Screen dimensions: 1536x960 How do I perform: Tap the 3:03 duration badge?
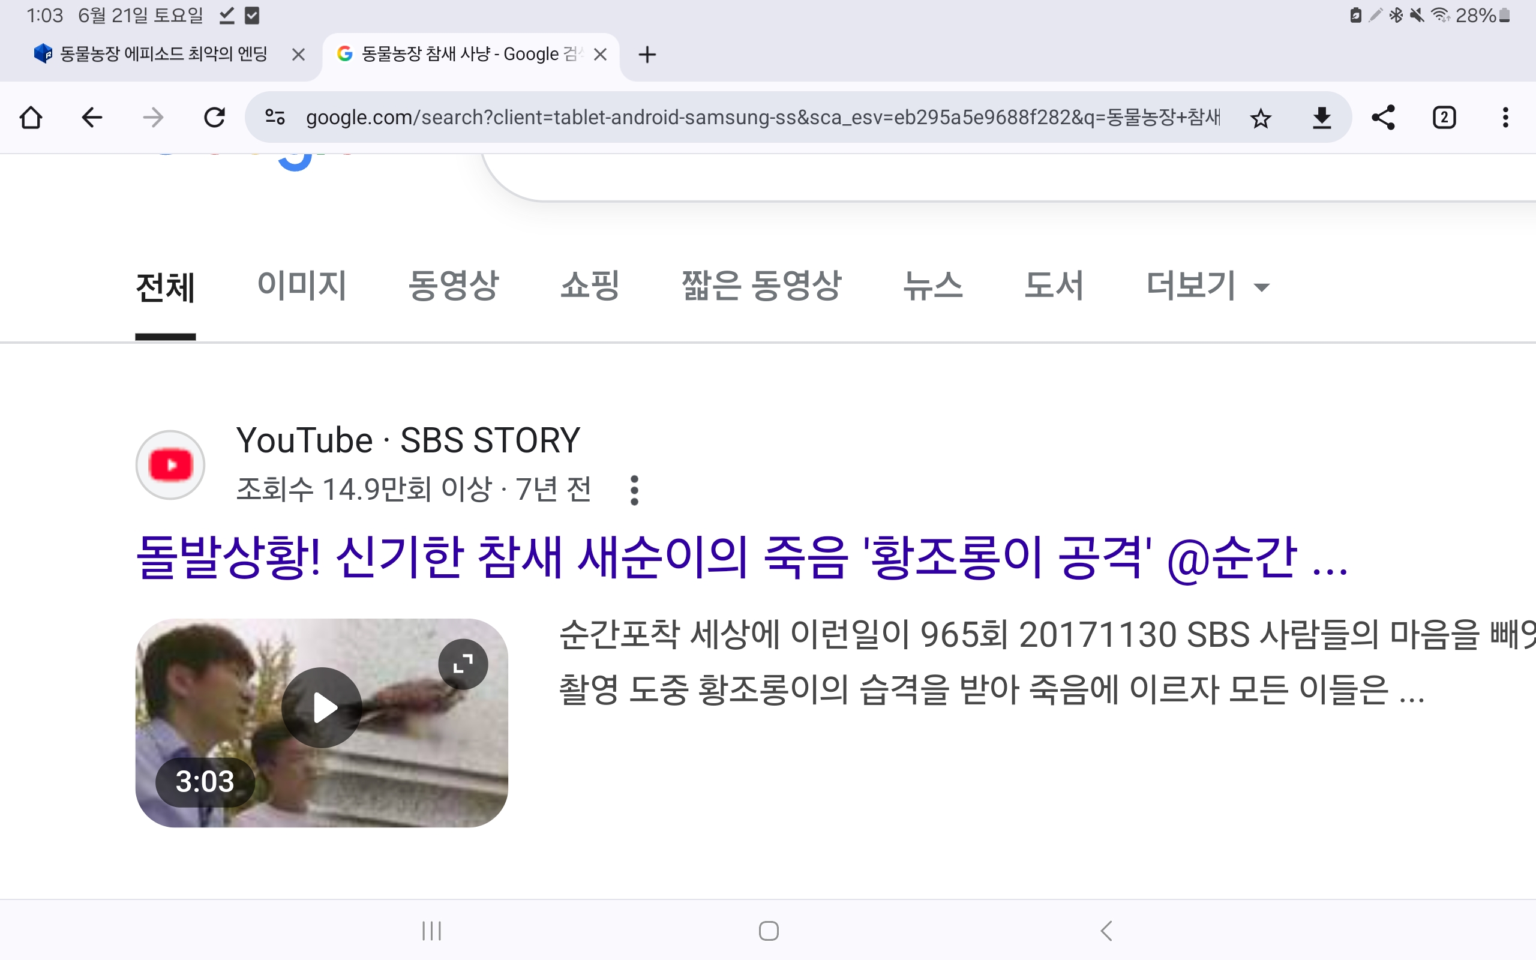205,782
